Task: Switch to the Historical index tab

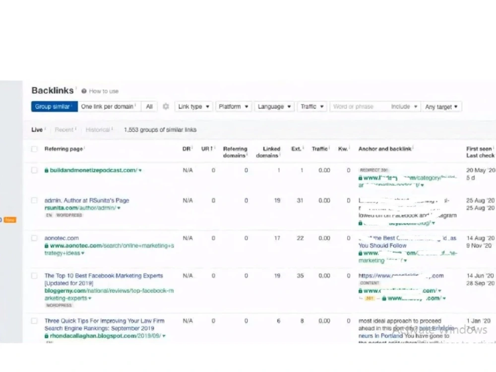Action: click(98, 129)
